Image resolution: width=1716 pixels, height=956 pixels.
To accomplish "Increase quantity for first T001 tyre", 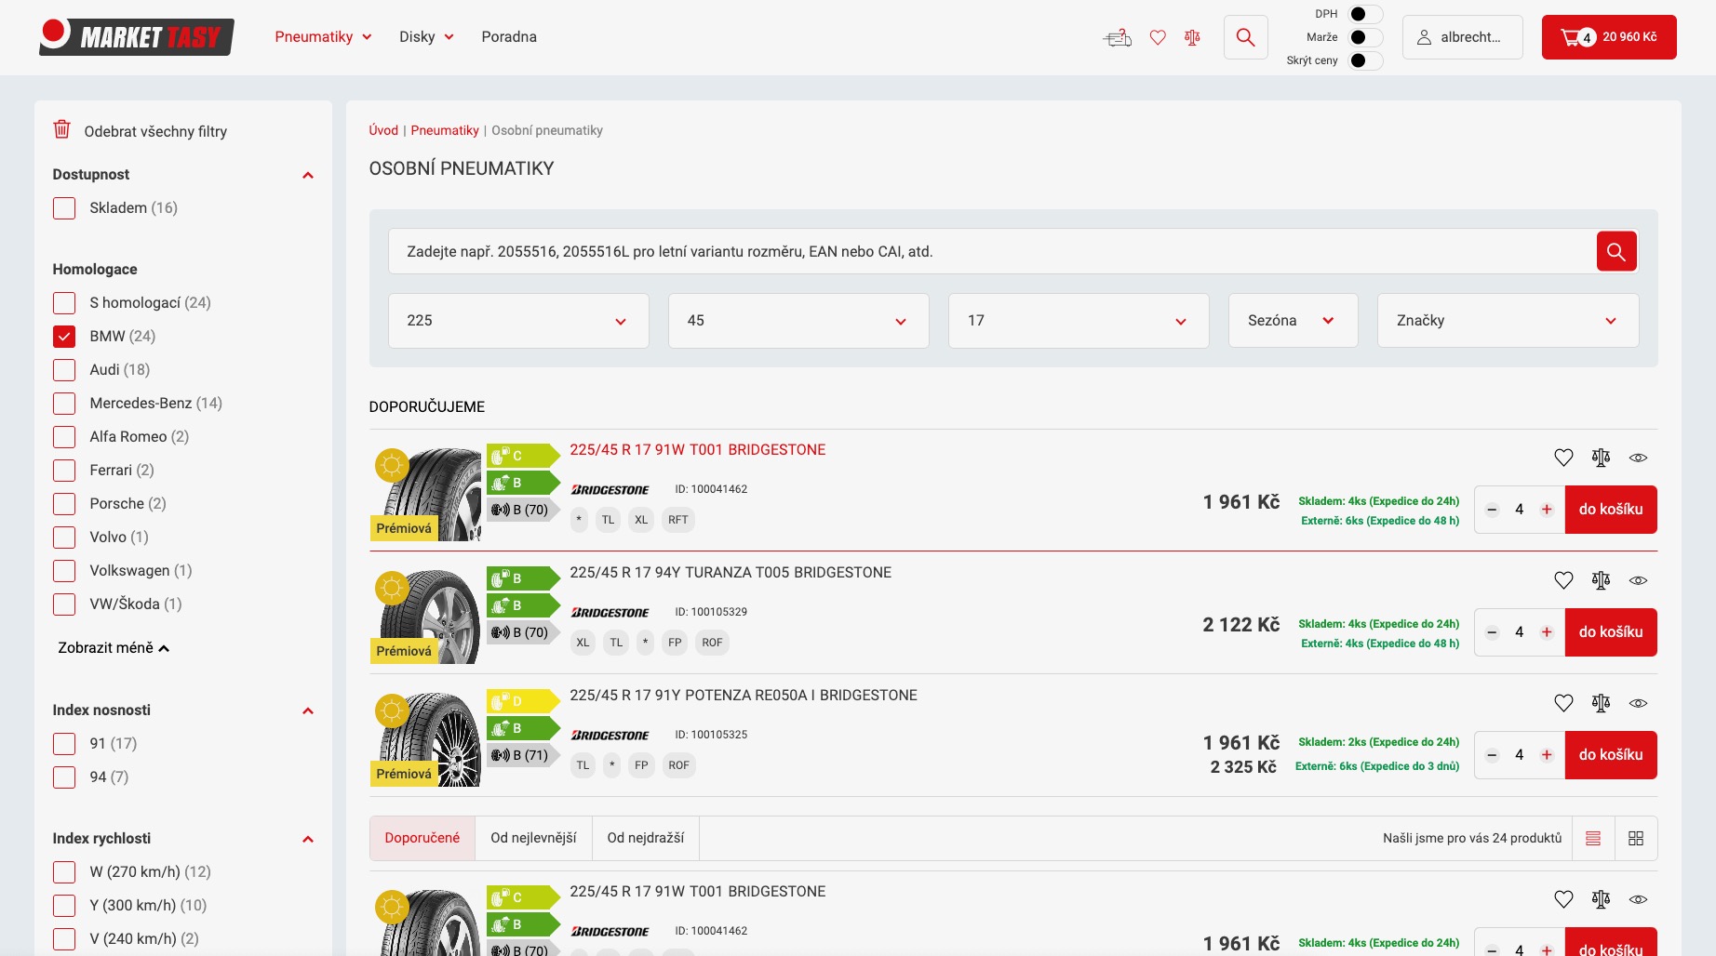I will coord(1547,510).
